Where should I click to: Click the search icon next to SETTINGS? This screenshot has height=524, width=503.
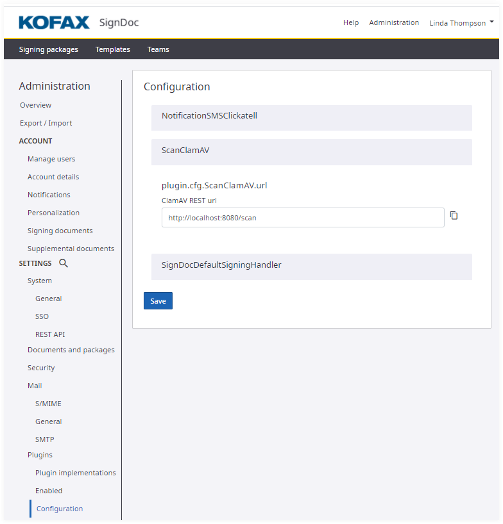[x=63, y=263]
